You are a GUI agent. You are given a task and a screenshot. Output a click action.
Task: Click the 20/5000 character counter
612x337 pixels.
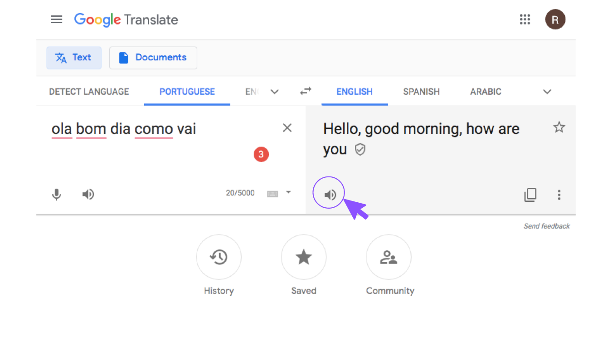coord(240,193)
